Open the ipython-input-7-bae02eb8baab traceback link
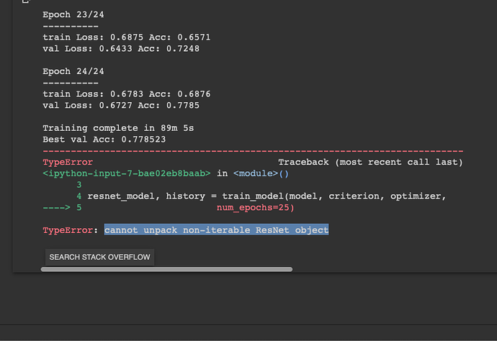The width and height of the screenshot is (497, 341). (126, 173)
